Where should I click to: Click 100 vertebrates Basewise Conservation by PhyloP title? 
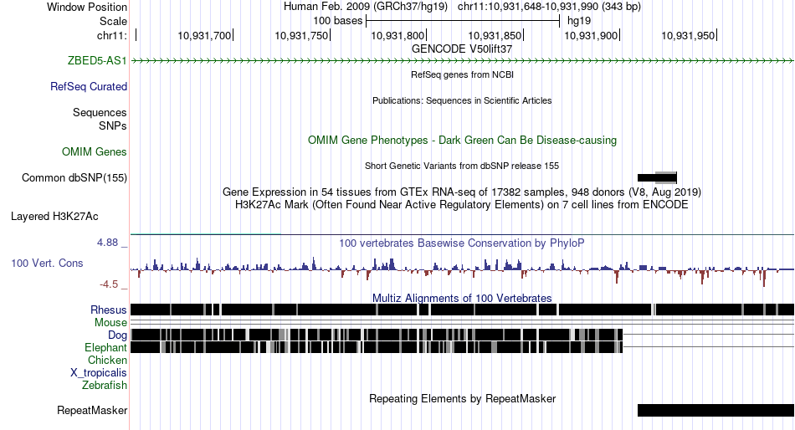[462, 243]
